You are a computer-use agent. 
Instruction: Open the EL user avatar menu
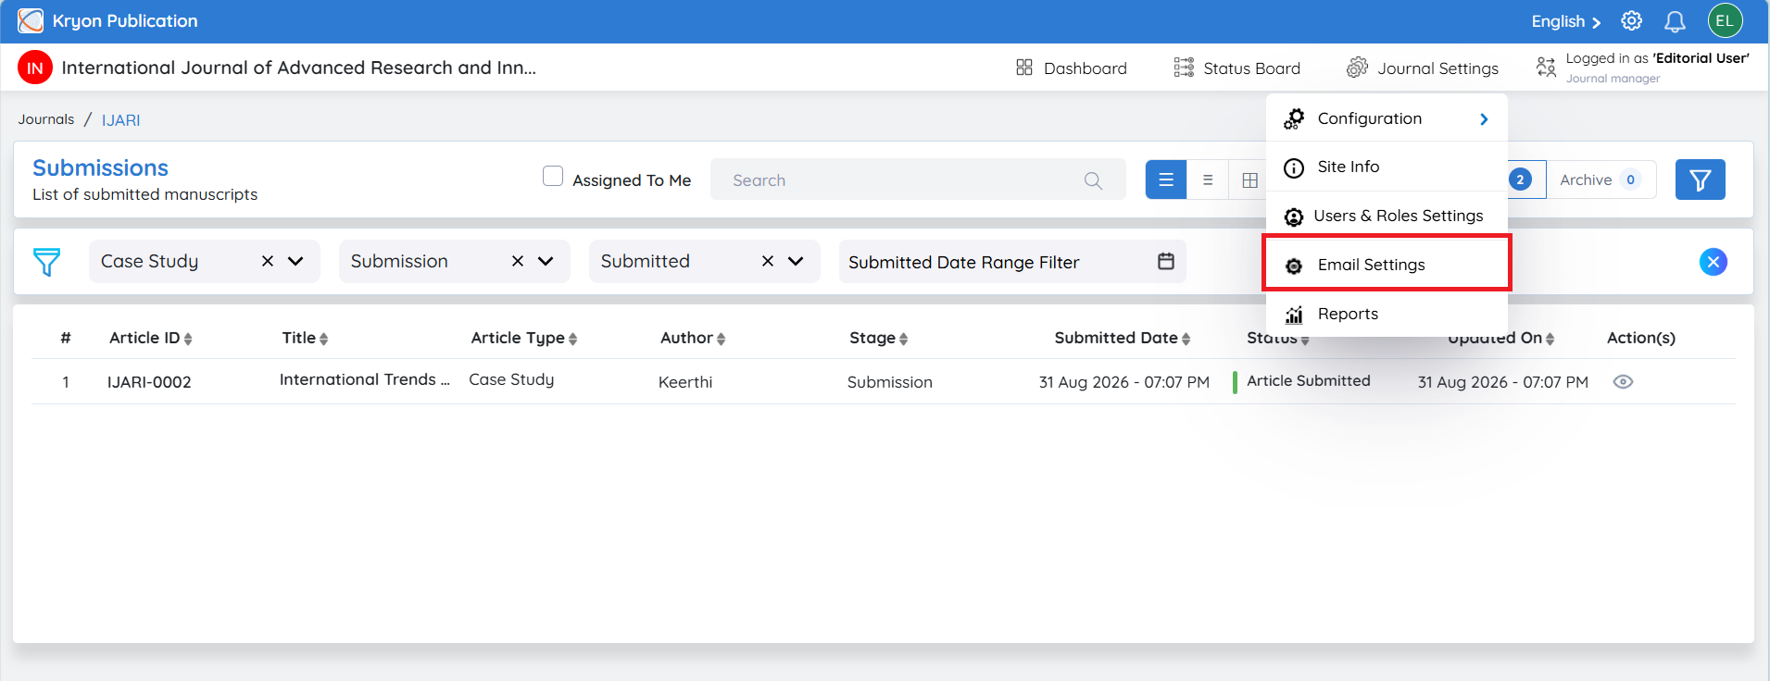1725,20
